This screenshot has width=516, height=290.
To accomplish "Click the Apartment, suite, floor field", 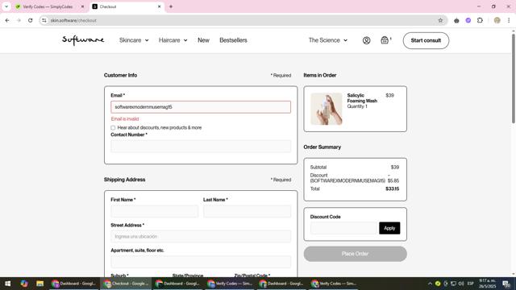I will [201, 262].
